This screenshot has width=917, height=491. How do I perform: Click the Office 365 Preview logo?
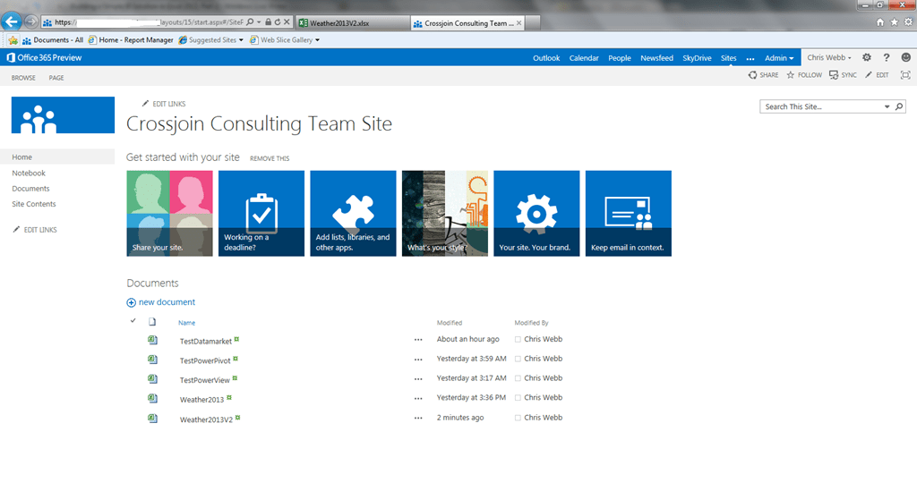coord(44,58)
